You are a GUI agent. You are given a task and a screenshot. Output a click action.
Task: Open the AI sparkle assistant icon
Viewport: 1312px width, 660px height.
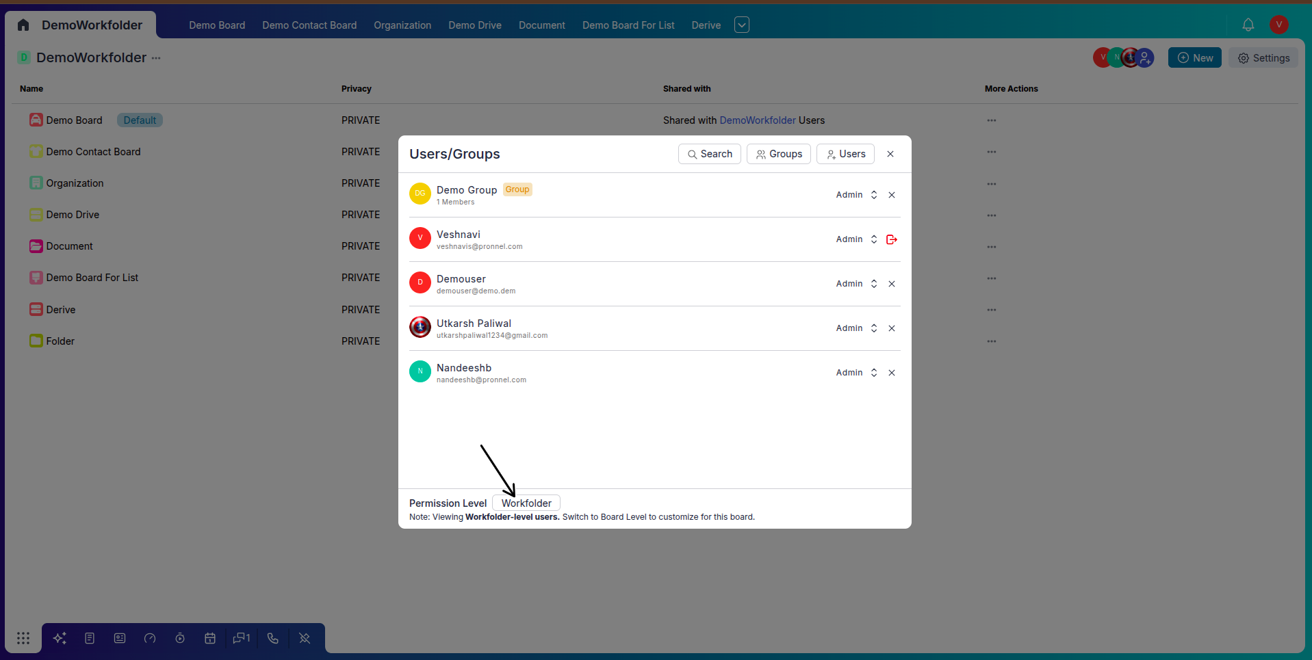[60, 638]
